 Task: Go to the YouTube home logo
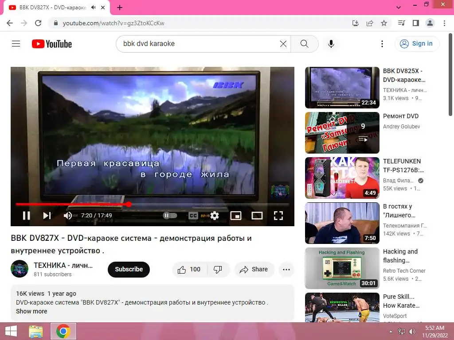click(x=52, y=44)
